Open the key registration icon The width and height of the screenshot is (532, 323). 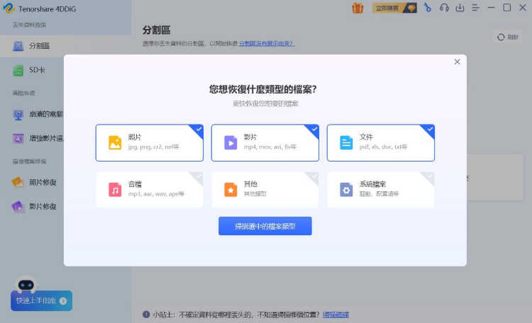(x=428, y=8)
